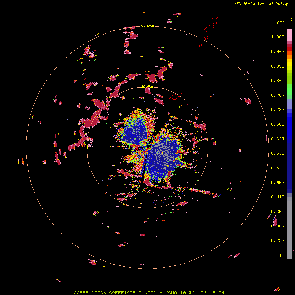Click the 0.413 scale label
The width and height of the screenshot is (295, 295).
(278, 197)
